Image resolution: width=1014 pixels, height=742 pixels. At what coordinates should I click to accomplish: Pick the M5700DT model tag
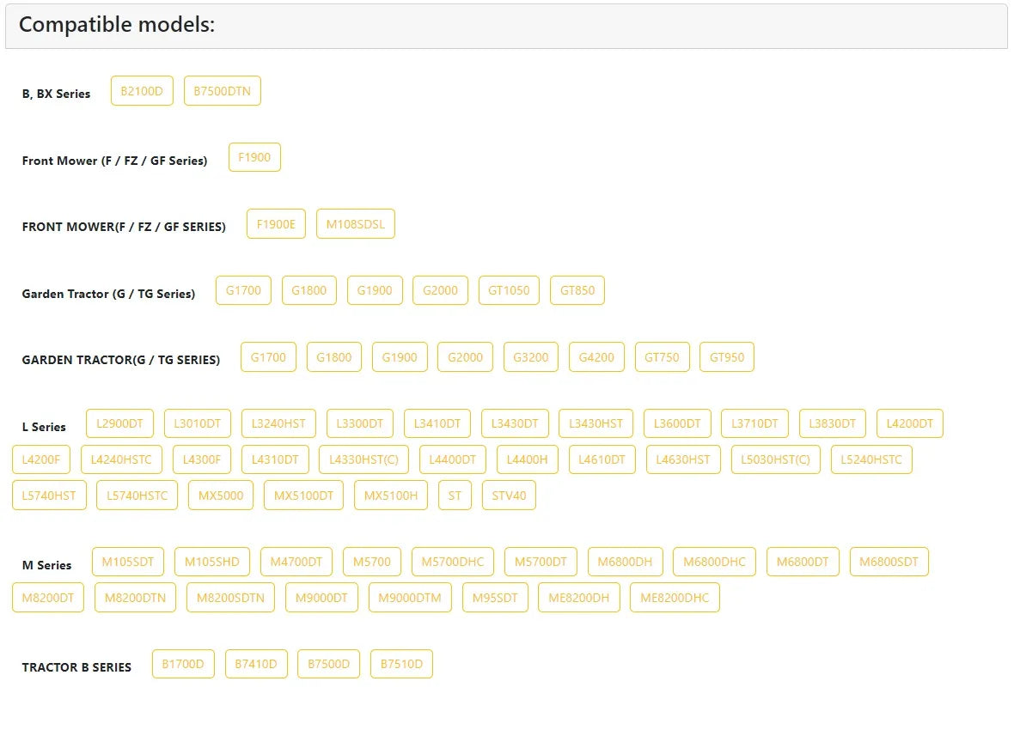tap(541, 562)
